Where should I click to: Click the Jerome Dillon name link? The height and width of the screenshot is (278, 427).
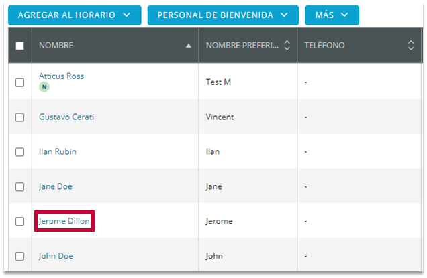coord(64,221)
